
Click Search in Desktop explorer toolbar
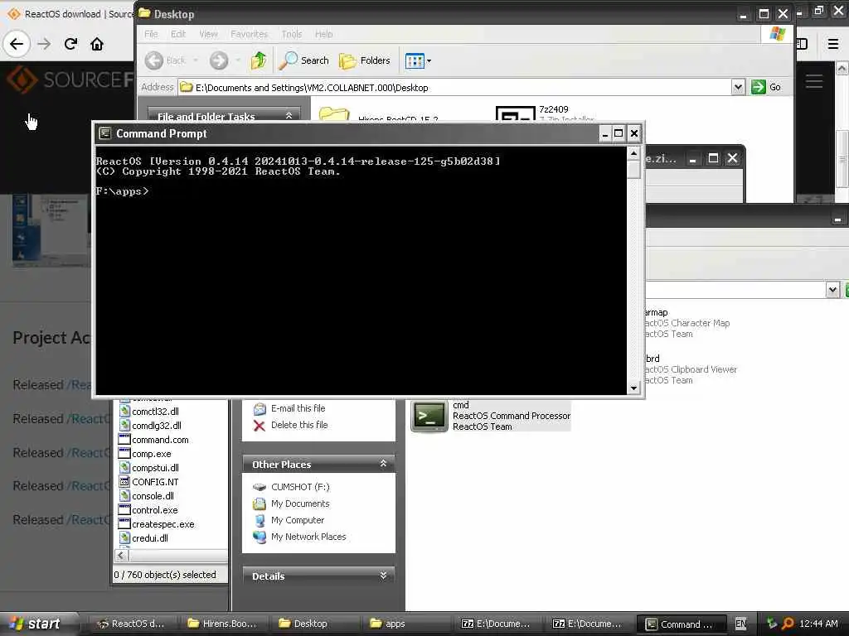point(304,60)
